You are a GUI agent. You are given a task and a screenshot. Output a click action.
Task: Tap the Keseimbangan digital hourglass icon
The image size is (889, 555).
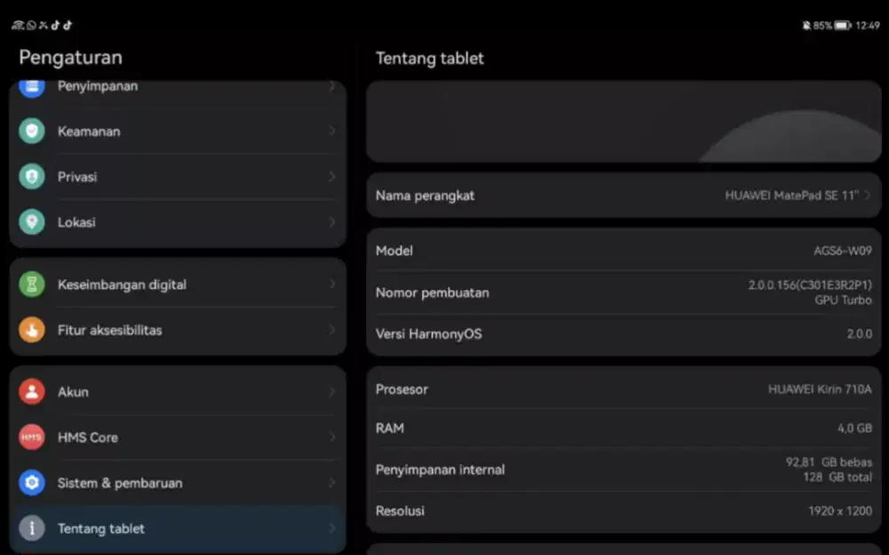click(x=32, y=285)
